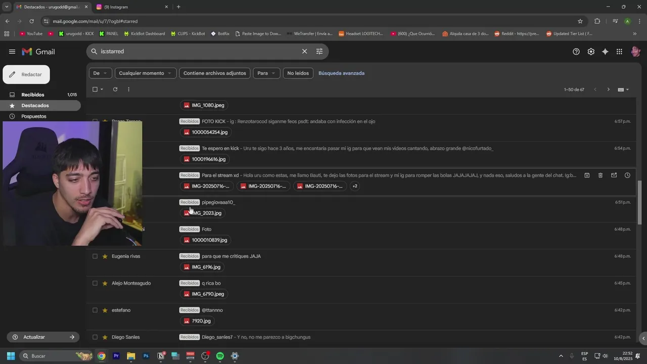
Task: Open the three-dot More options above the list
Action: (128, 89)
